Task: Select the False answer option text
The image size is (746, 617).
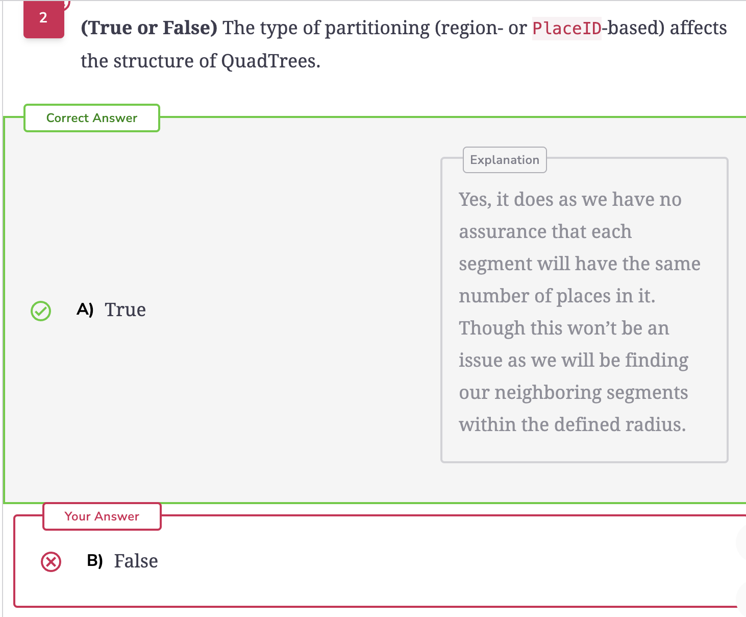Action: 136,561
